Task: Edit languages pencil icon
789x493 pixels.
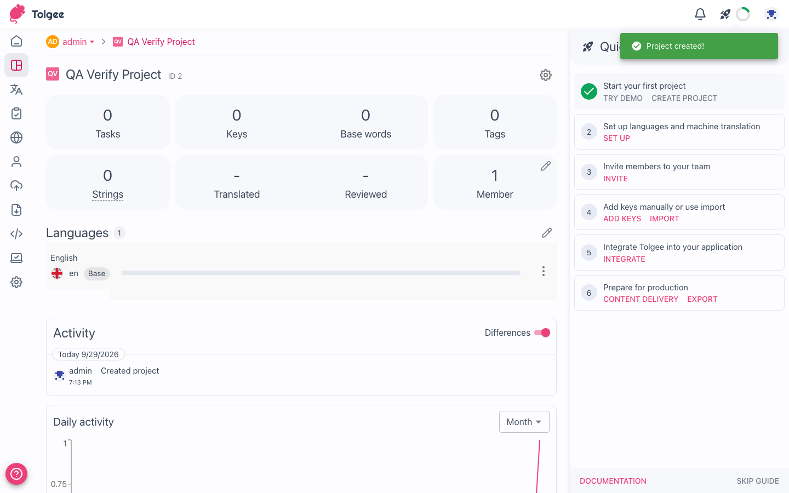Action: pos(547,233)
